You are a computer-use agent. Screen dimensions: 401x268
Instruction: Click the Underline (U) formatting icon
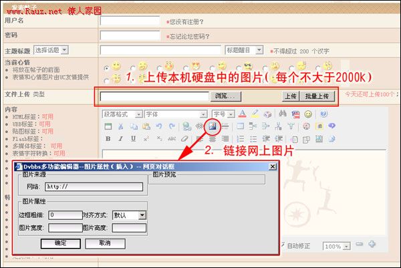click(134, 138)
